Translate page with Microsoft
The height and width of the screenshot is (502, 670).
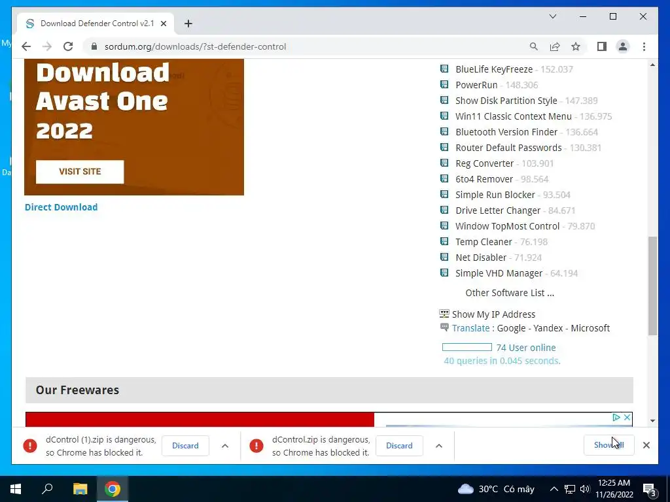coord(590,328)
